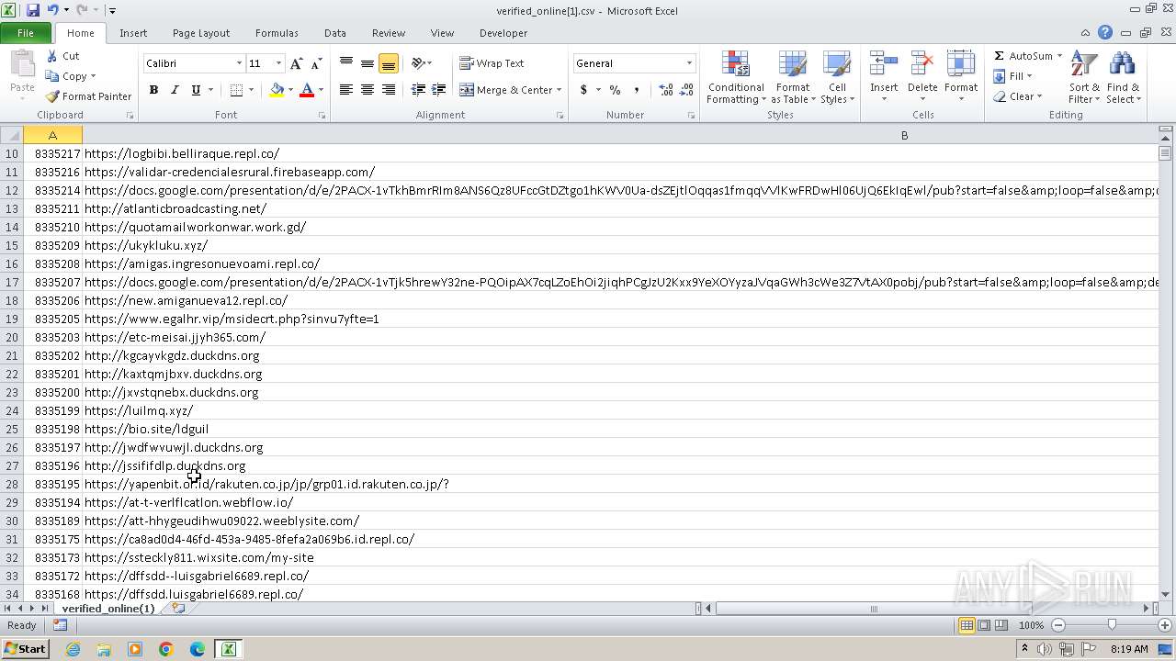This screenshot has width=1176, height=661.
Task: Click Increase Decimal icon
Action: [666, 90]
